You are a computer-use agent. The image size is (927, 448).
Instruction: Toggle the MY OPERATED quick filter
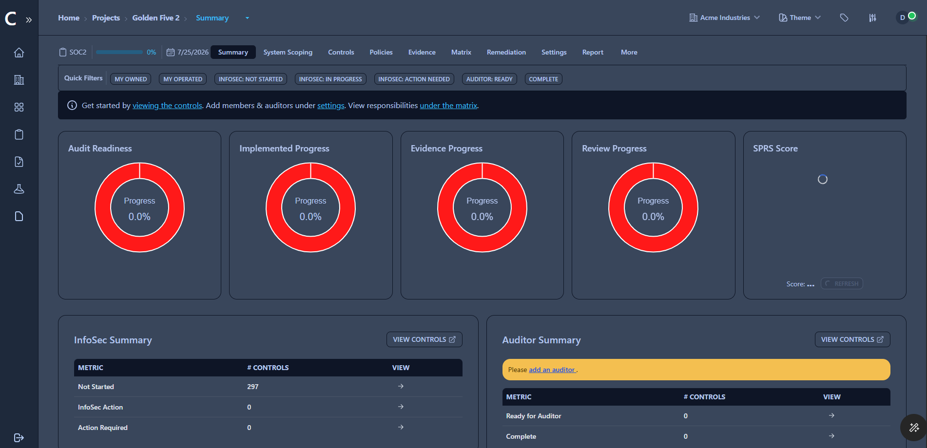tap(183, 79)
